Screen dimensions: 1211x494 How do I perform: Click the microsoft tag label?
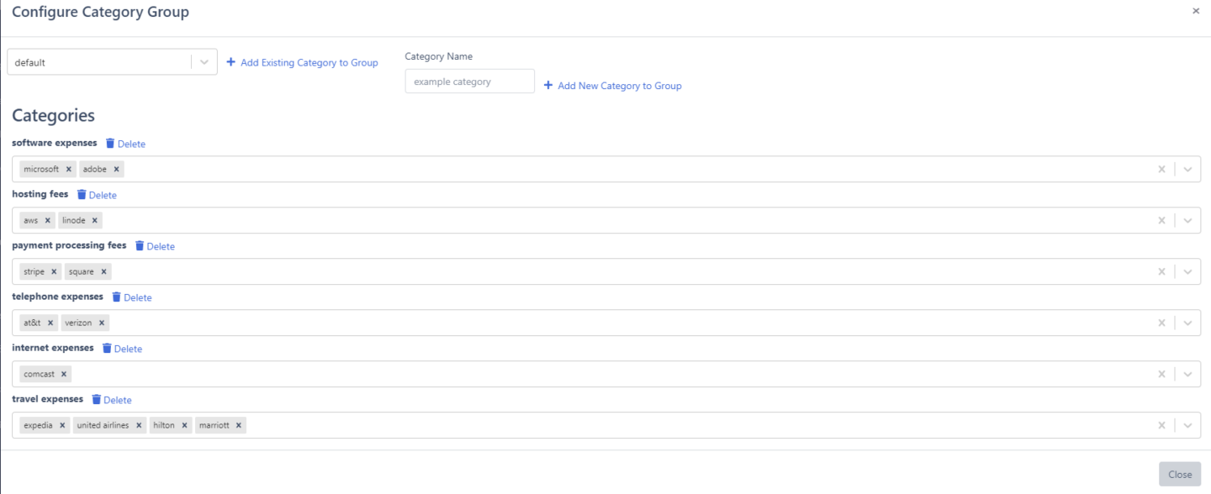tap(41, 169)
